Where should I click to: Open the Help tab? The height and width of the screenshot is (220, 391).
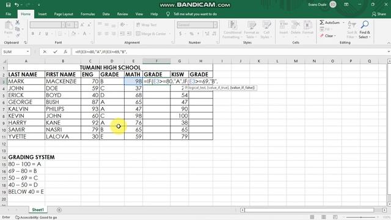[x=154, y=14]
